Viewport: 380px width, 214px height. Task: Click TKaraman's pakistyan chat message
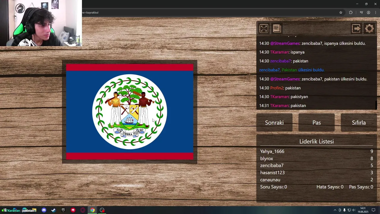(x=284, y=97)
